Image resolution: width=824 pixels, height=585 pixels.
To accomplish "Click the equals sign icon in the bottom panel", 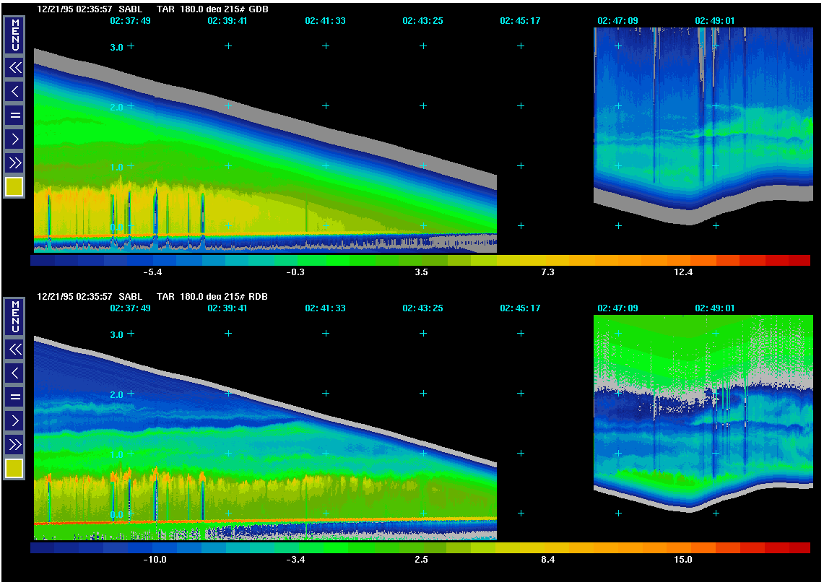I will pyautogui.click(x=14, y=396).
